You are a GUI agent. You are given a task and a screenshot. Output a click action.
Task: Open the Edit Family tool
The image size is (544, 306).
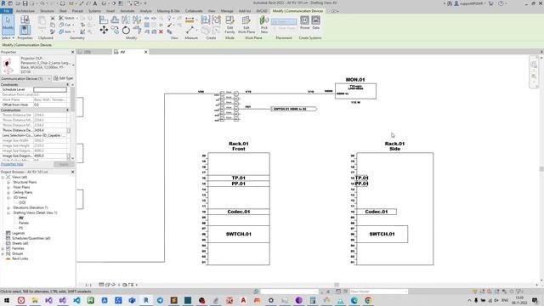tap(229, 25)
